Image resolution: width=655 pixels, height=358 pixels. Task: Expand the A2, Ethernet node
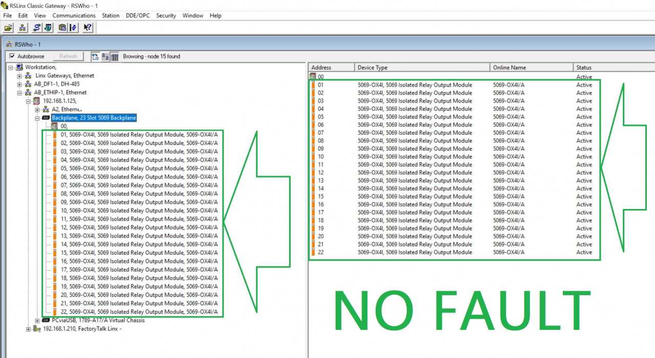(x=37, y=110)
